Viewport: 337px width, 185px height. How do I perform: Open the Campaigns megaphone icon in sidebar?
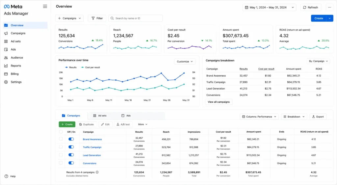point(6,33)
